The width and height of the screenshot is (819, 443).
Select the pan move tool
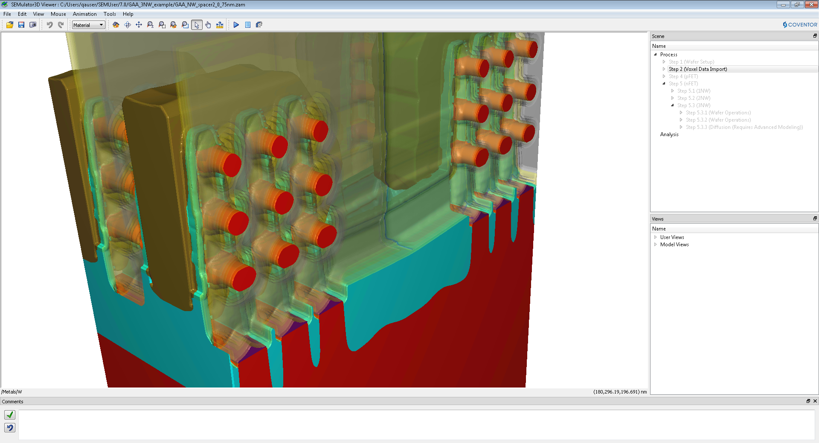tap(139, 25)
